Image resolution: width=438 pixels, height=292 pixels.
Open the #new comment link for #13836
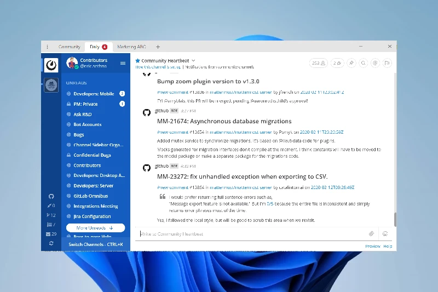(x=172, y=92)
